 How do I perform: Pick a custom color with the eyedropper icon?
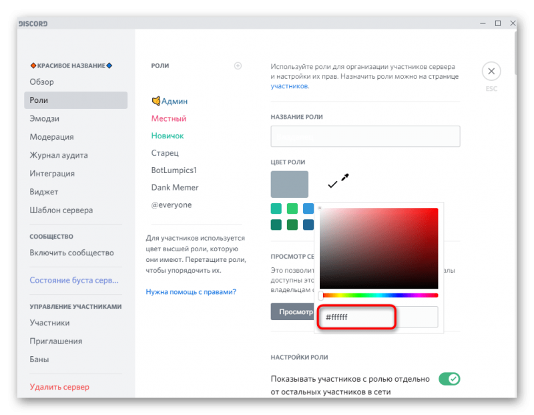coord(345,177)
